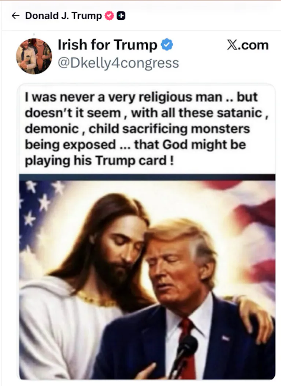Visit the @Dkelly4congress handle

tap(118, 63)
